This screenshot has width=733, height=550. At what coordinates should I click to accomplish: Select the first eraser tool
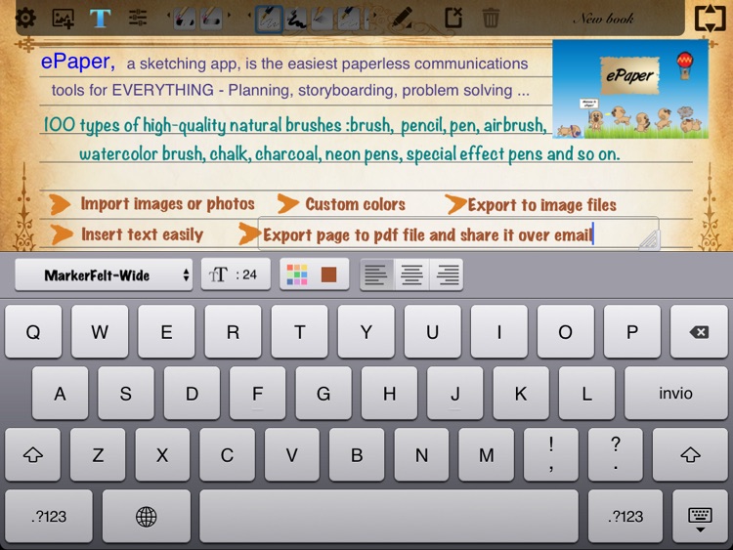[x=185, y=19]
